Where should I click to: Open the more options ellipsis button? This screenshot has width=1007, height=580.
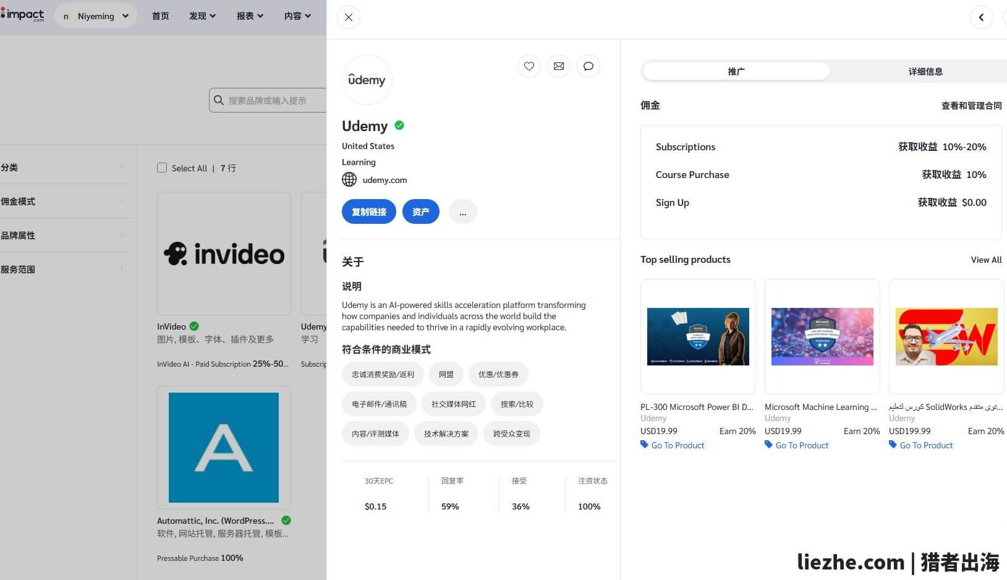pyautogui.click(x=463, y=211)
